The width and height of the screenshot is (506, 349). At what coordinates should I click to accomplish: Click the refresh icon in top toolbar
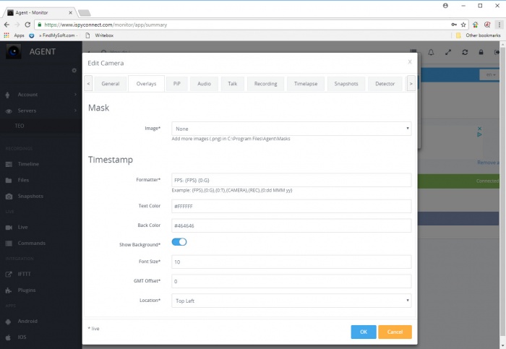(x=465, y=52)
